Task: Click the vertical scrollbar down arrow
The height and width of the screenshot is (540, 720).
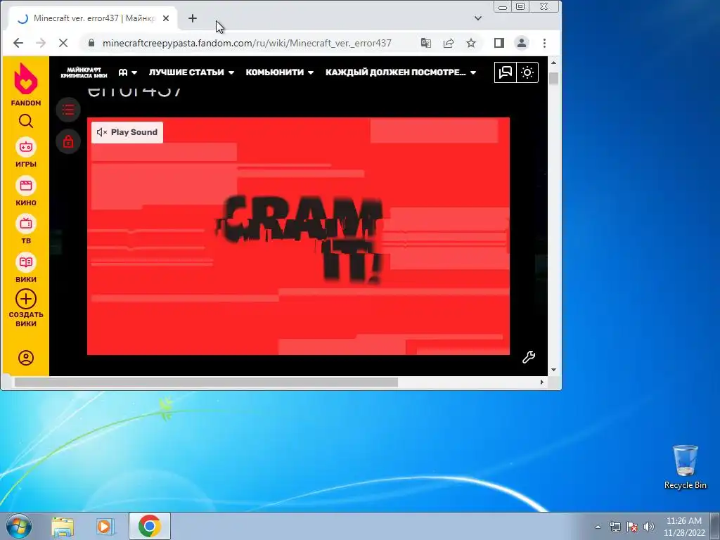Action: (x=554, y=370)
